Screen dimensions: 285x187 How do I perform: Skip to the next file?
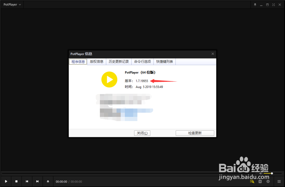pyautogui.click(x=37, y=181)
